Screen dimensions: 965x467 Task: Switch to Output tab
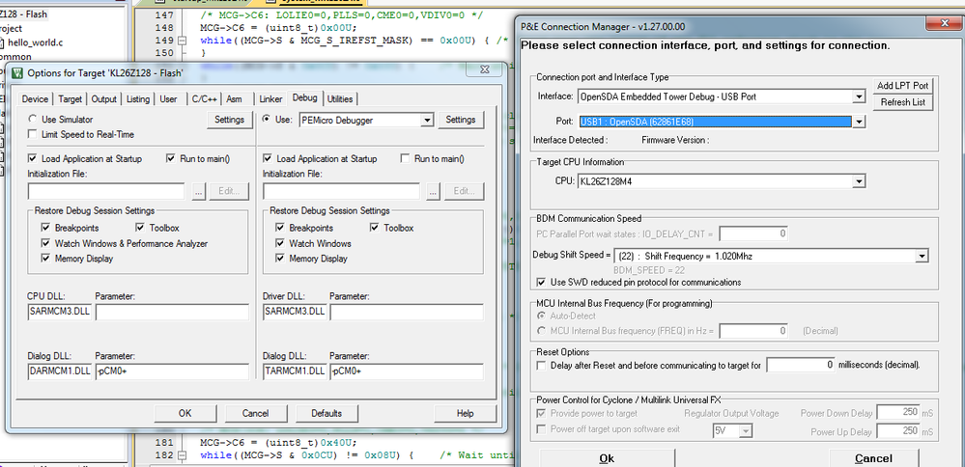[104, 99]
